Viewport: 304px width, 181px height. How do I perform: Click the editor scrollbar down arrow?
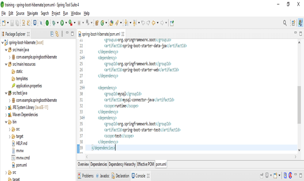299,150
